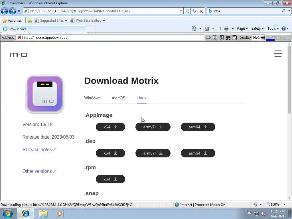
Task: Open the Favorites star button
Action: (12, 21)
